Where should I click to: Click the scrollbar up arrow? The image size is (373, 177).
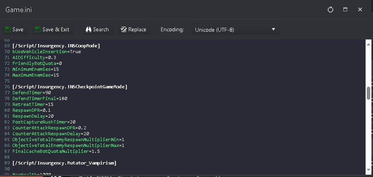click(368, 44)
